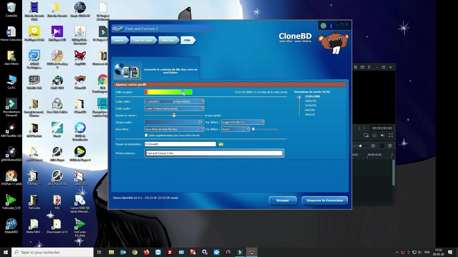Click the Dossier de destination path field
458x257 pixels.
180,144
